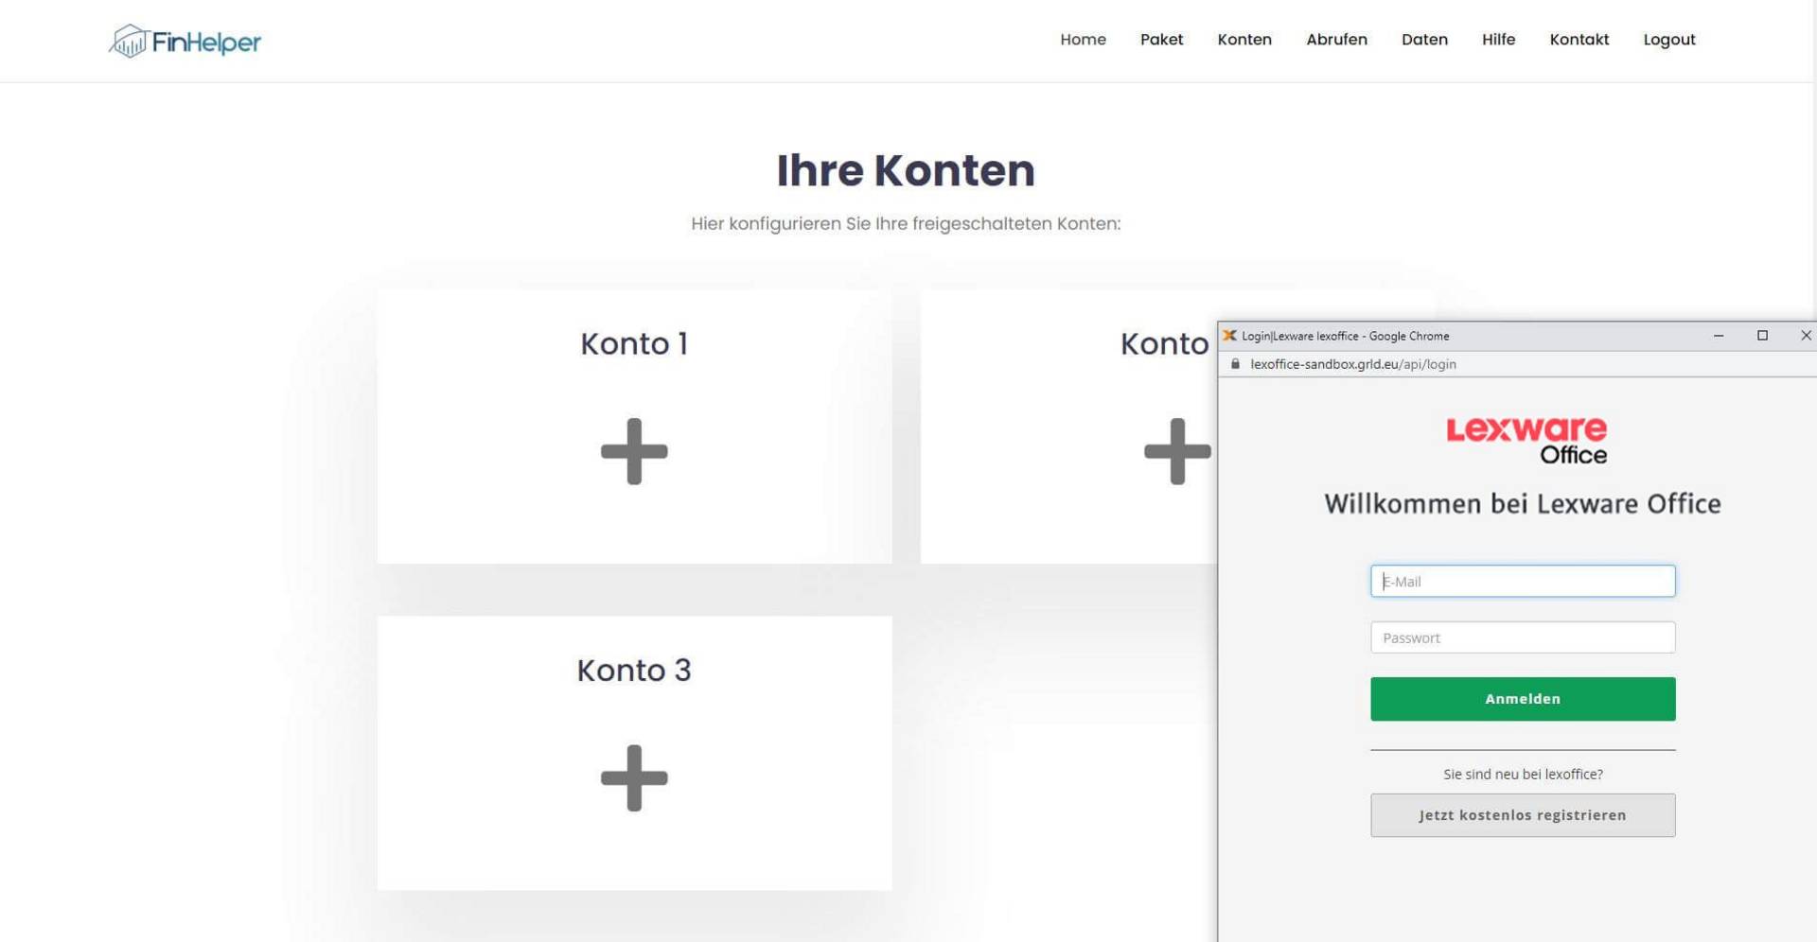
Task: Open the Abrufen page from navigation
Action: 1336,40
